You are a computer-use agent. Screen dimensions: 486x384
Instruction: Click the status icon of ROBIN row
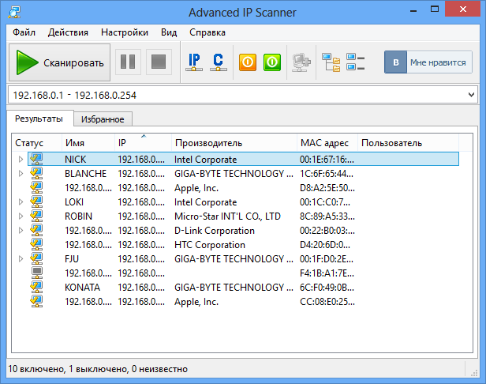[x=36, y=216]
